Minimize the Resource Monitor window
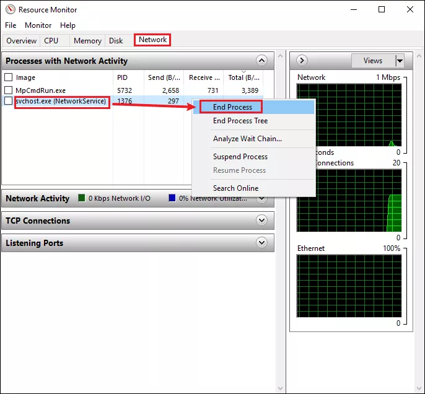 [354, 9]
